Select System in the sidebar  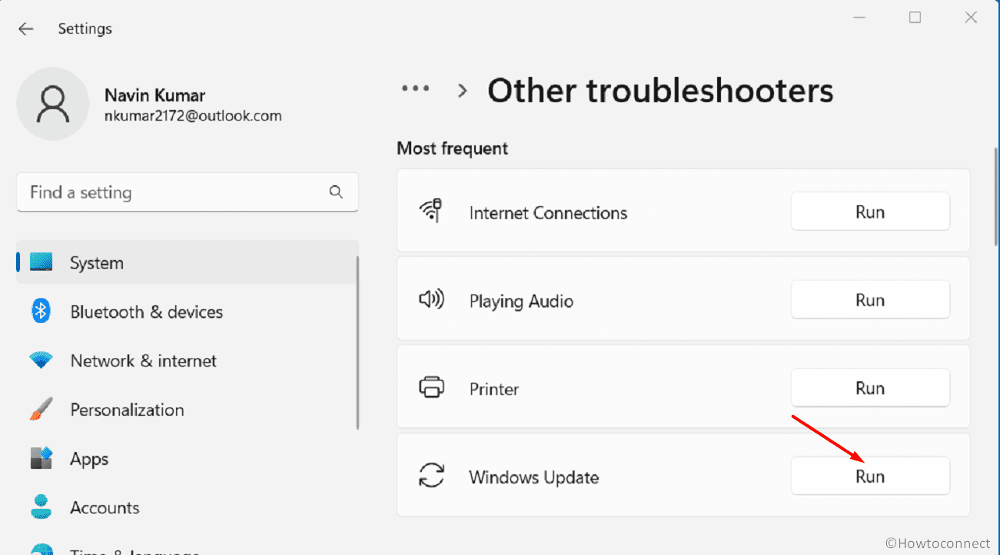pos(187,263)
